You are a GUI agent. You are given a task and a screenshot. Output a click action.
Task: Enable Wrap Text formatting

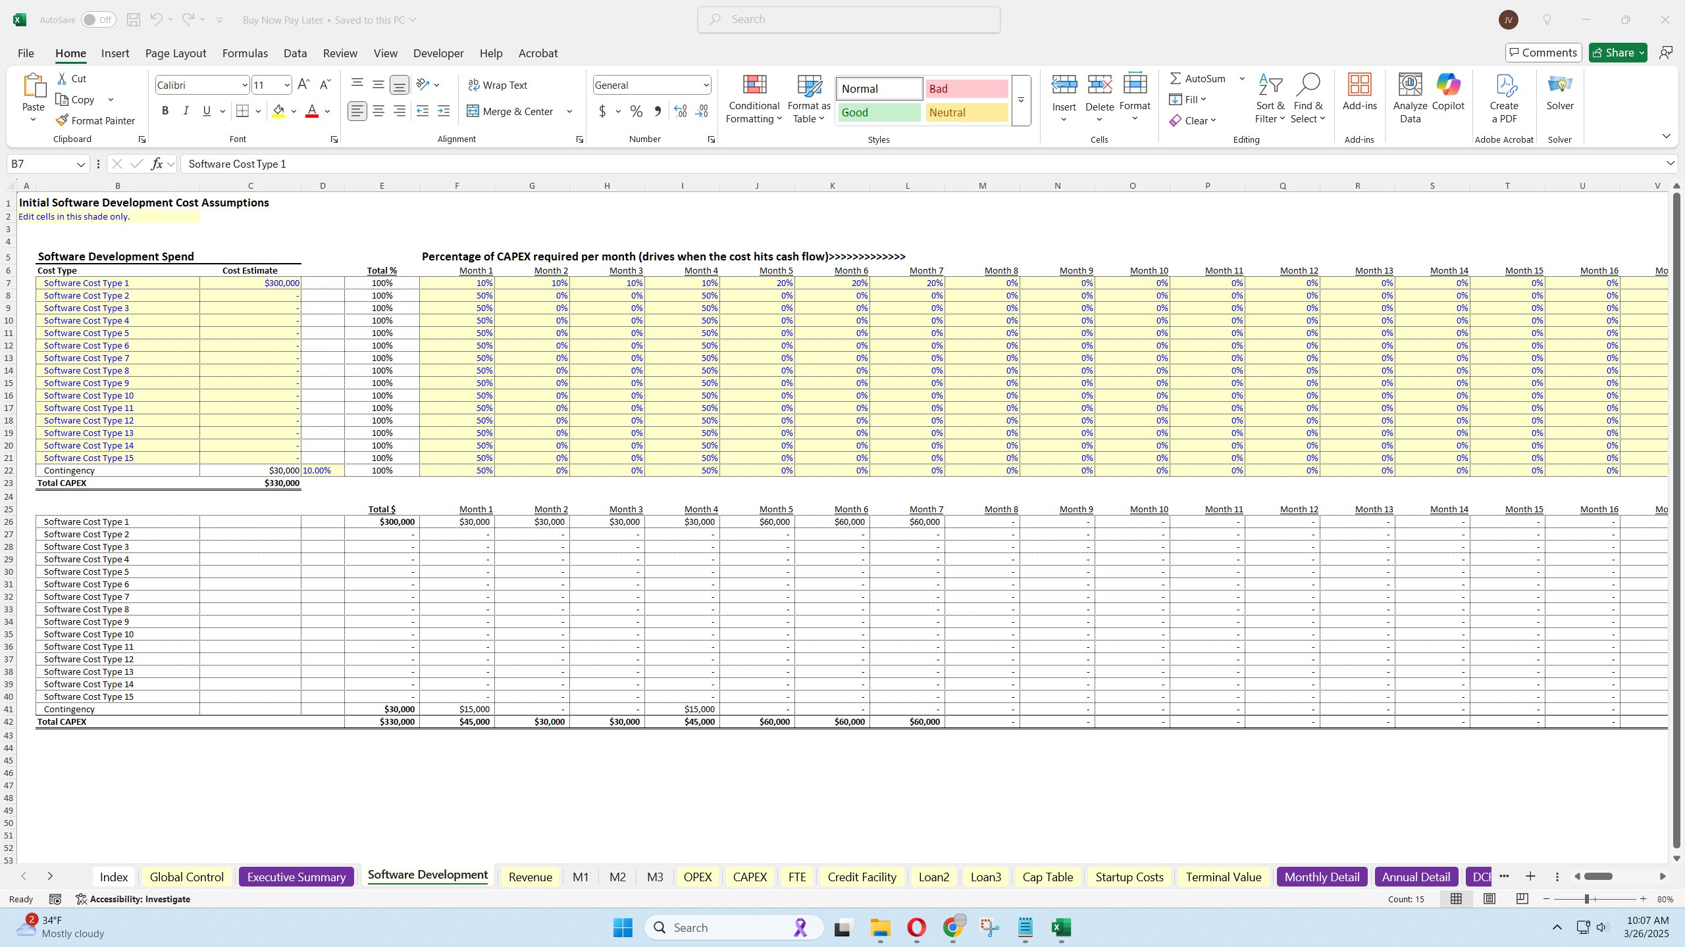coord(498,84)
